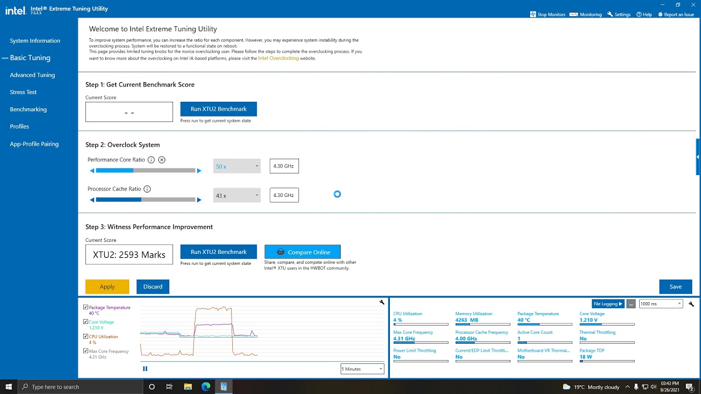Click Windows search box on taskbar
701x394 pixels.
(x=81, y=387)
